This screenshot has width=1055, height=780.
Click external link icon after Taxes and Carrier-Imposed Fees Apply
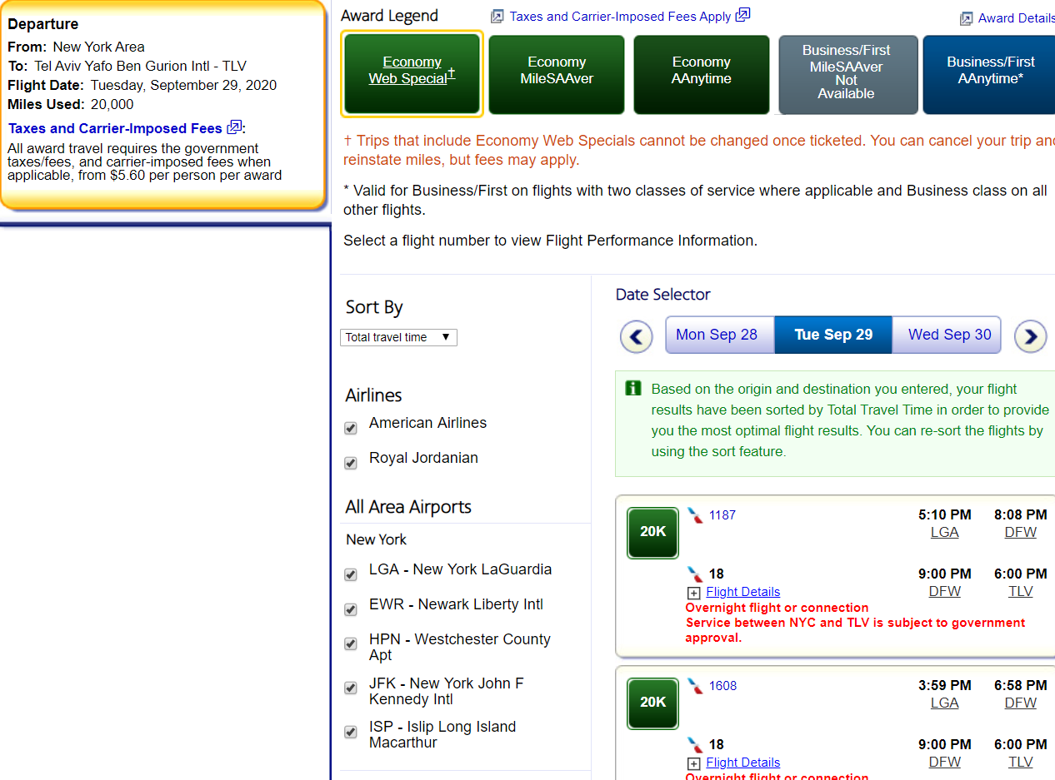(x=742, y=15)
